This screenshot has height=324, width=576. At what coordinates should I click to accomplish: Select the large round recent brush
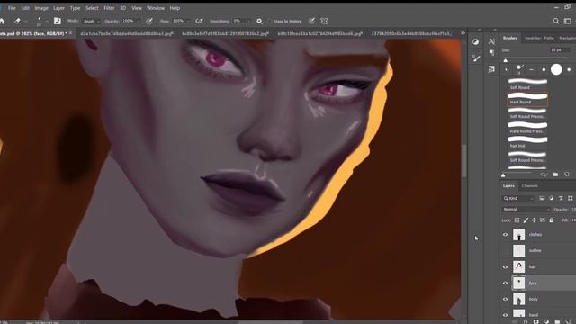(556, 69)
